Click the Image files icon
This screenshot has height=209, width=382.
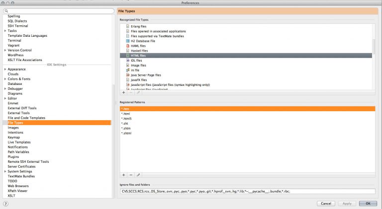pos(128,65)
